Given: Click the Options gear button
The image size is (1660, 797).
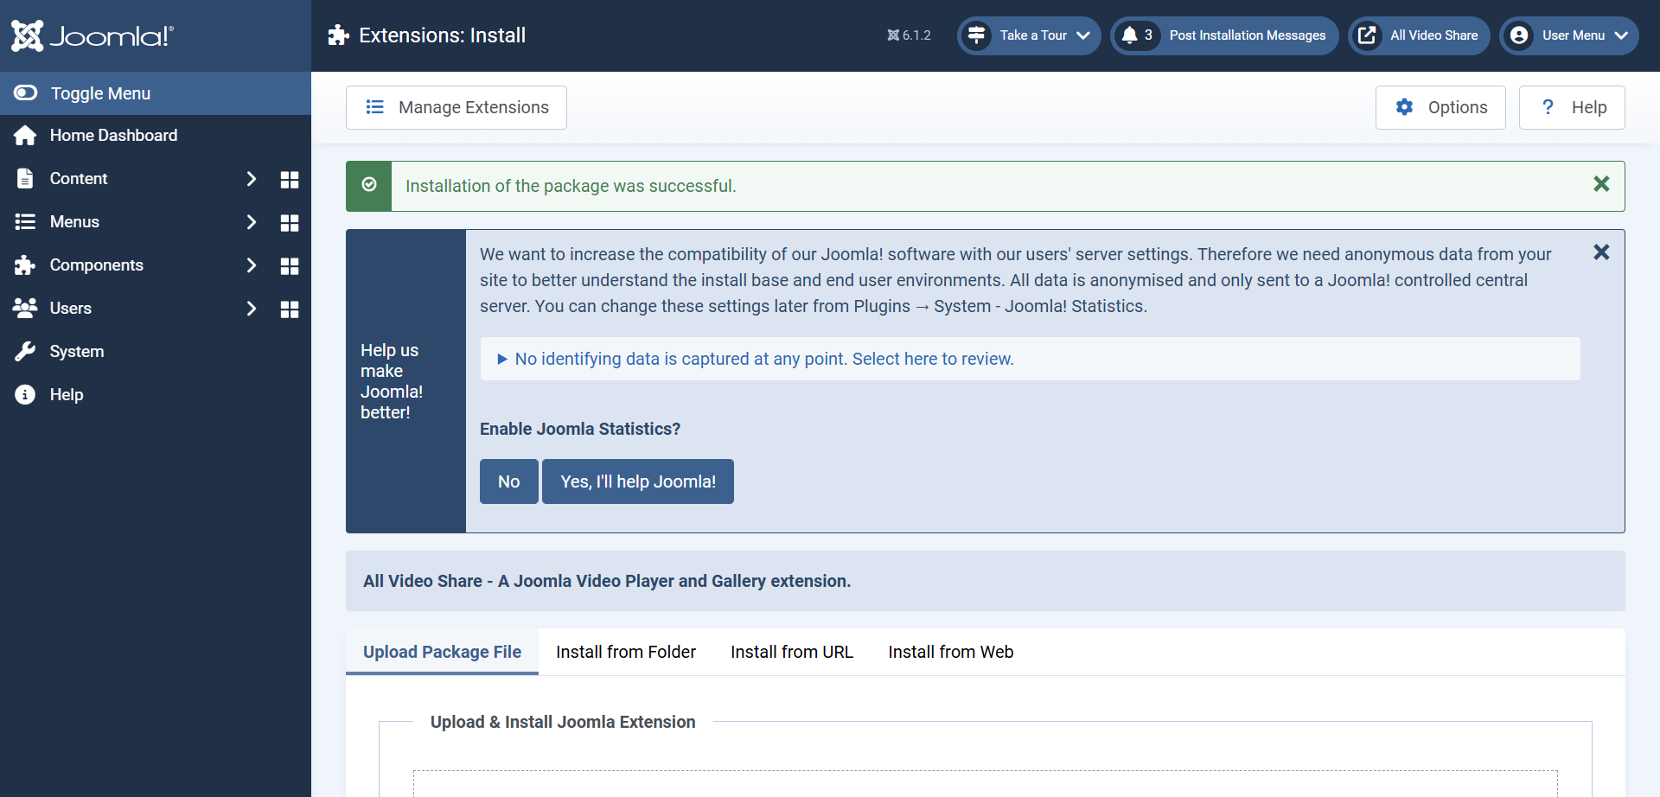Looking at the screenshot, I should point(1440,107).
